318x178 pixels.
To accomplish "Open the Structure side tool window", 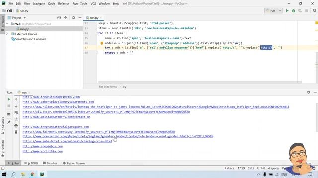I will (x=3, y=126).
